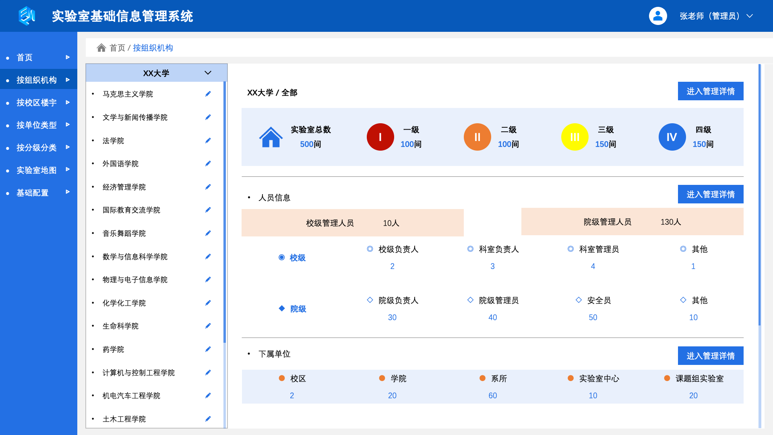Viewport: 773px width, 435px height.
Task: Select the 校级负责人 radio marker
Action: tap(370, 249)
